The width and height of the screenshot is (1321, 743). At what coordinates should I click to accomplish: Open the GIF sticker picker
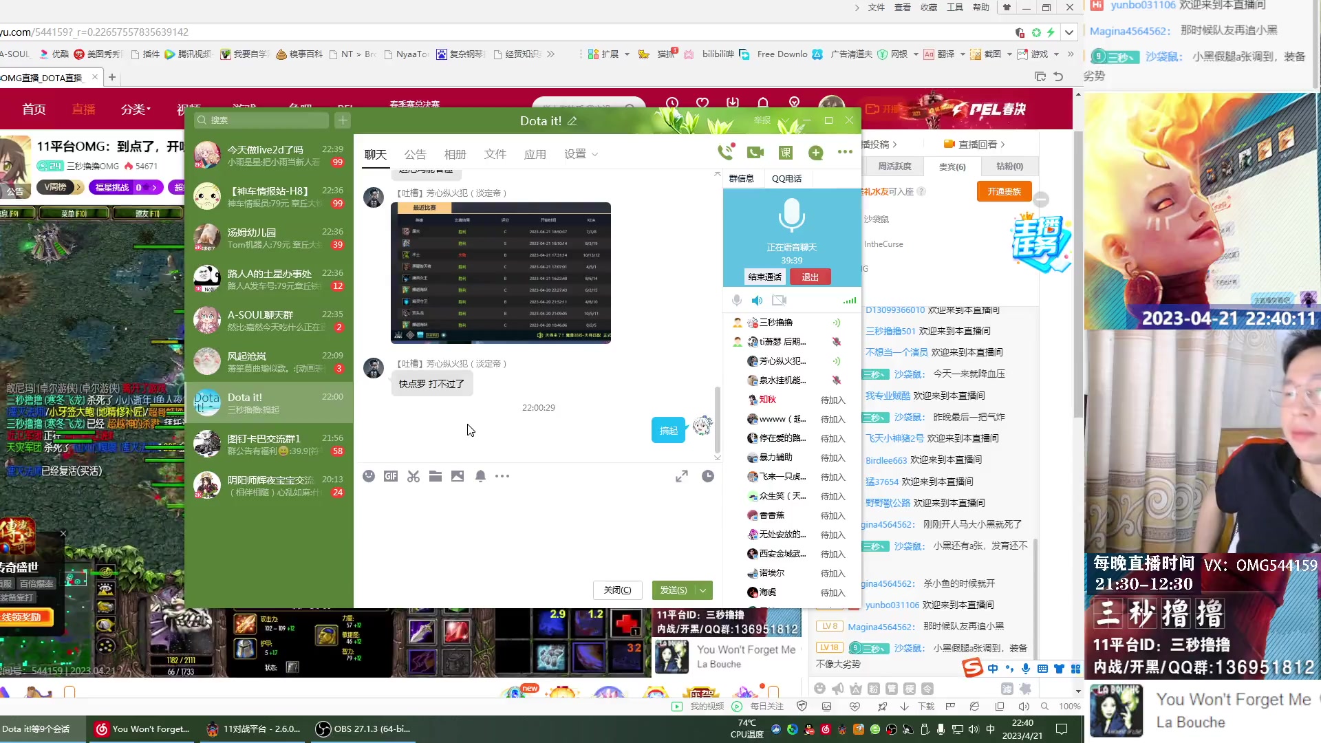coord(391,476)
